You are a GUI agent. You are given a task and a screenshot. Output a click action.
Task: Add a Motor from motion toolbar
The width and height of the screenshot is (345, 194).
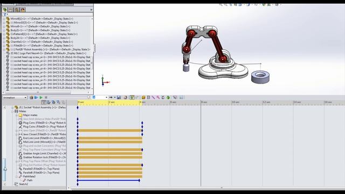[x=143, y=97]
